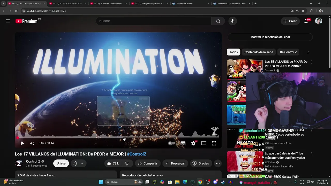
Task: Select the Todos filter chip
Action: point(234,52)
